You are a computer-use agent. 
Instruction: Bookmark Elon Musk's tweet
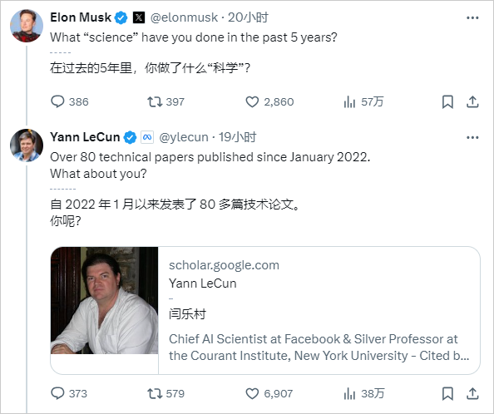pos(447,101)
